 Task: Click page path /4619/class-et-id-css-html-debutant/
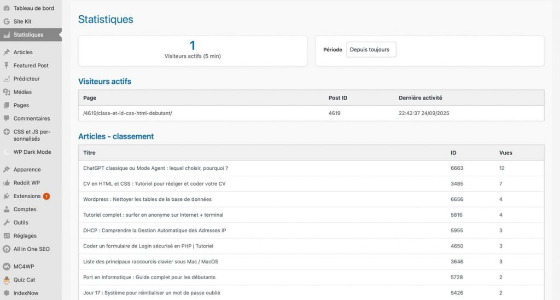point(127,113)
